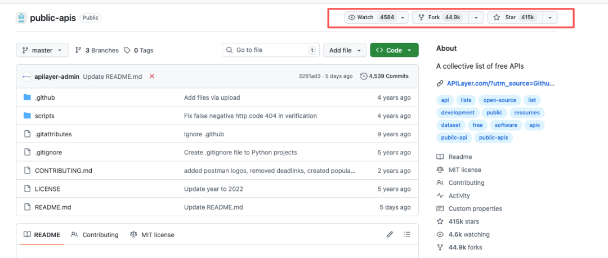
Task: Open commit hash 3261ad3
Action: pyautogui.click(x=310, y=77)
